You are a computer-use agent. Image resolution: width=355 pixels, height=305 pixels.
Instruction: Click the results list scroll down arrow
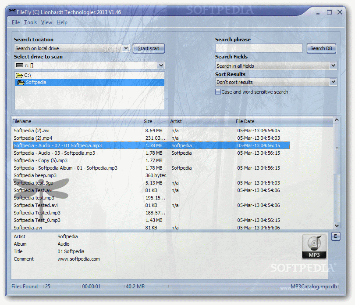pos(337,225)
